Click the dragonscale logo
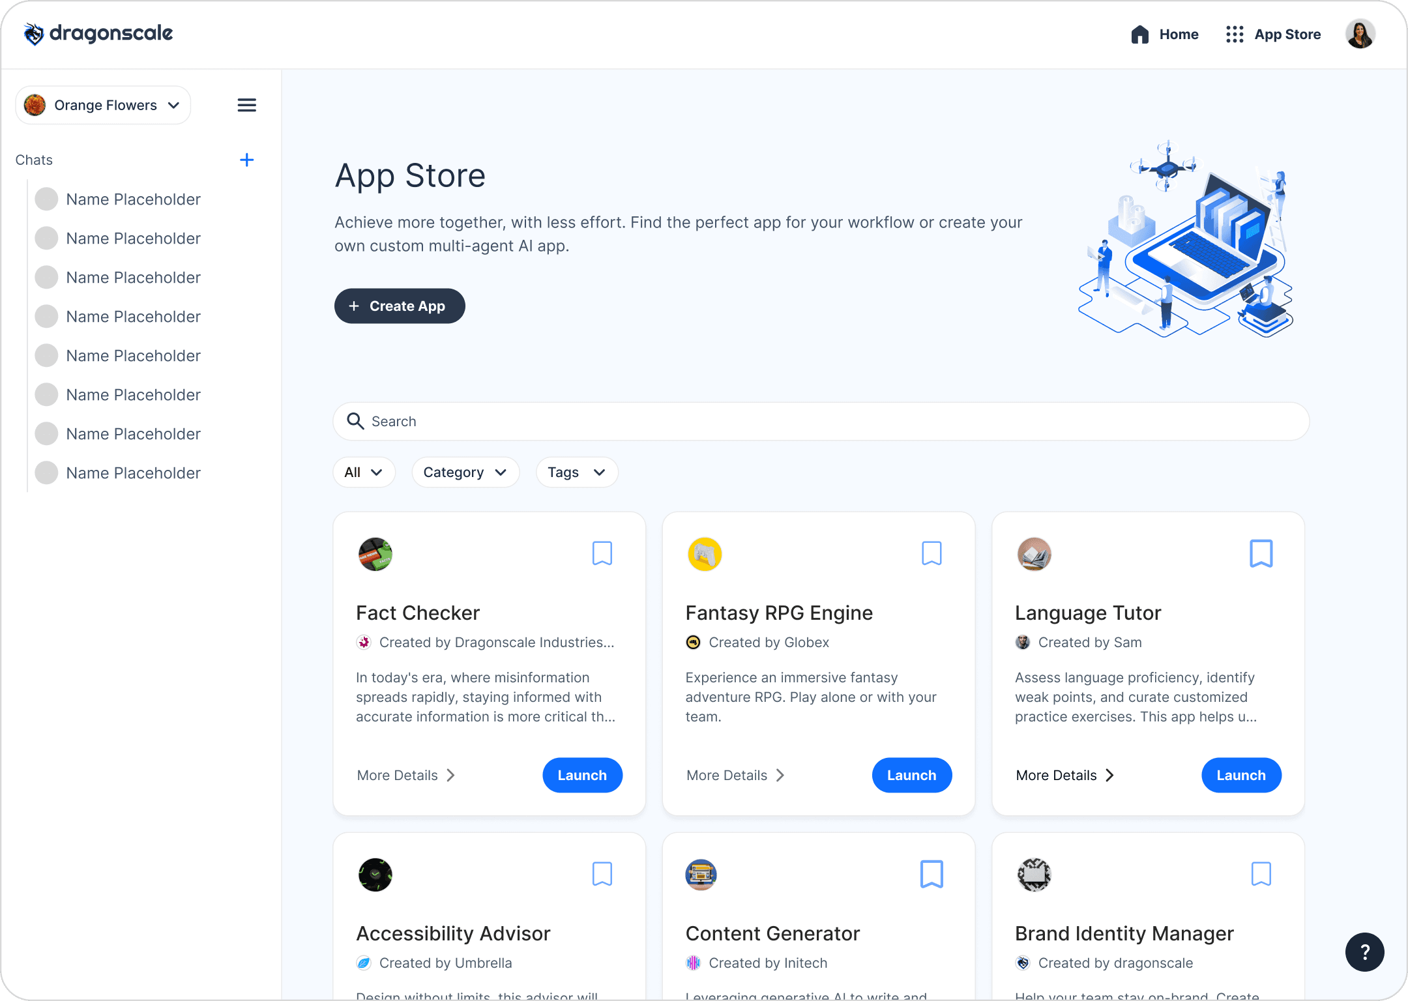Image resolution: width=1408 pixels, height=1001 pixels. [98, 34]
